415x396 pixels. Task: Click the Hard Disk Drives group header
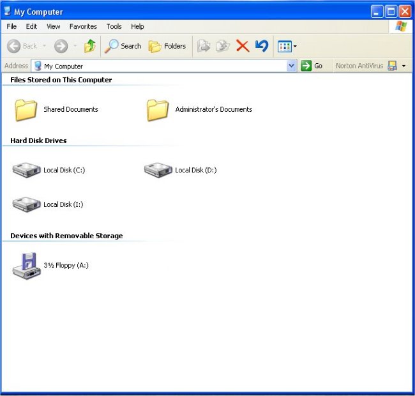point(38,141)
